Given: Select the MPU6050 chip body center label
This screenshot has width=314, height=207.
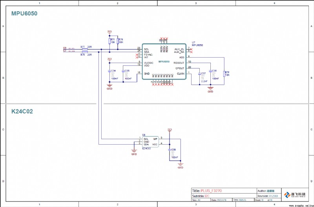Looking at the screenshot, I should point(164,62).
